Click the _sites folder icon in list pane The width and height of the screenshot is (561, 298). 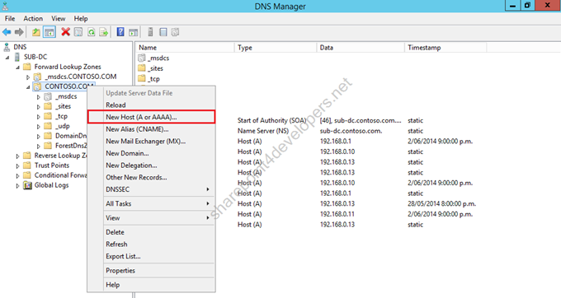[142, 68]
